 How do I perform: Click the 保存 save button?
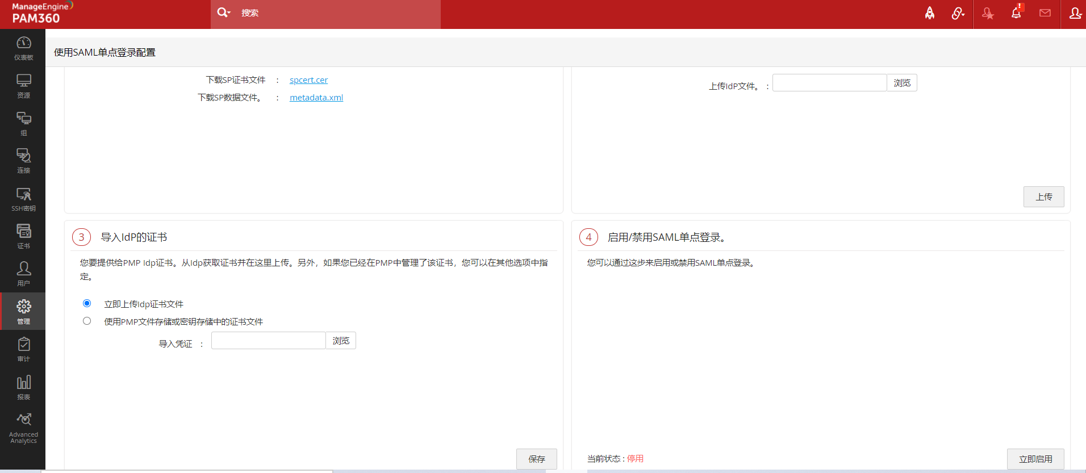tap(537, 459)
